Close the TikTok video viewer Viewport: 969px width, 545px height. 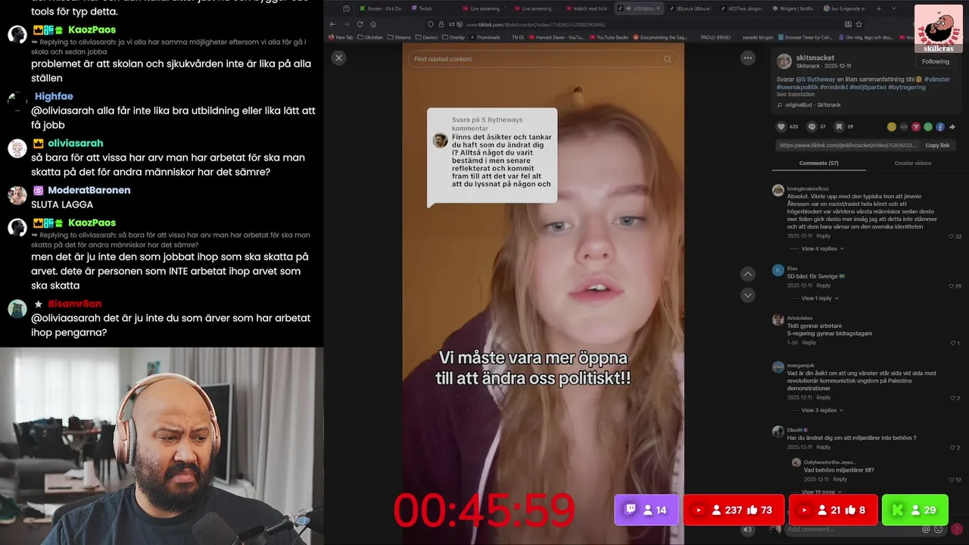[x=338, y=58]
